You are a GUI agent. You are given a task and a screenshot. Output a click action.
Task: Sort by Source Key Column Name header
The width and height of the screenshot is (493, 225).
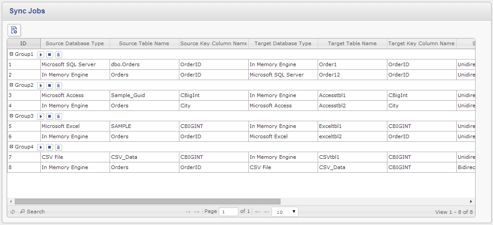[213, 43]
